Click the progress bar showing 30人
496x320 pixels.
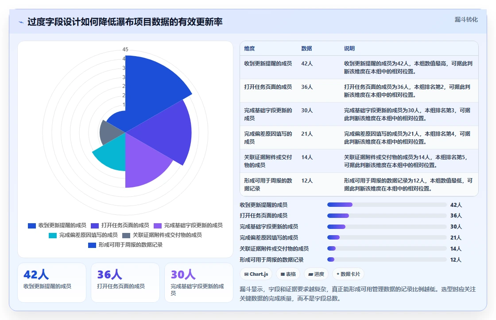[x=387, y=227]
